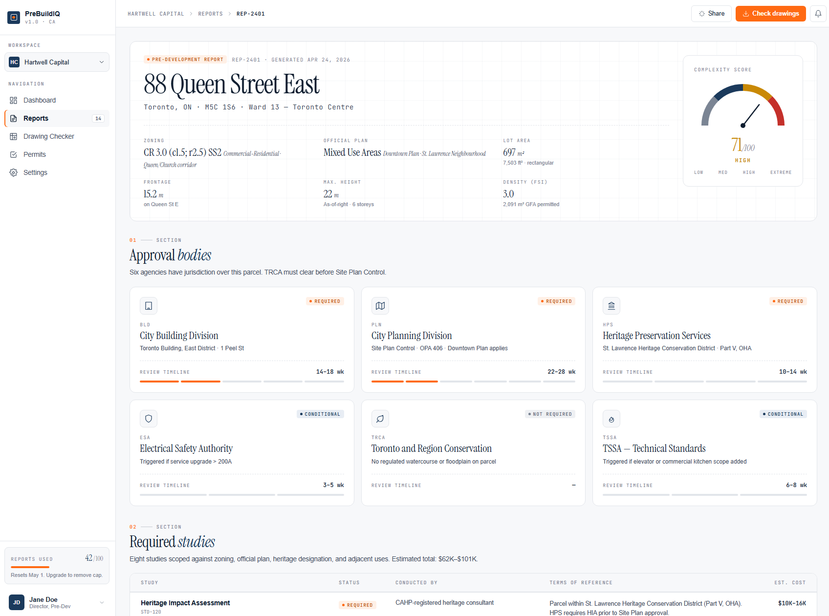
Task: Click the City Planning Division map icon
Action: (380, 306)
